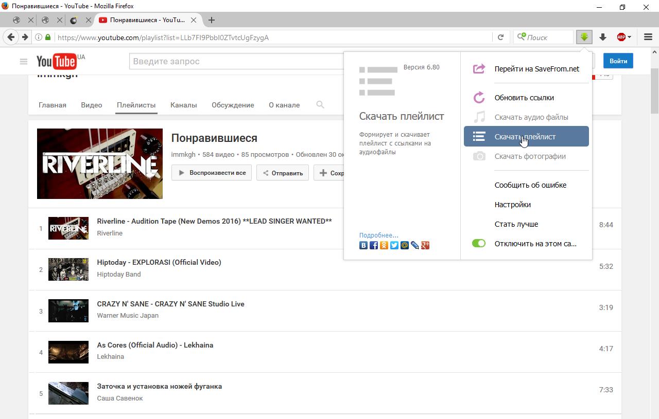Click the As Cores Lekhaina video thumbnail
Screen dimensions: 659x419
coord(68,352)
